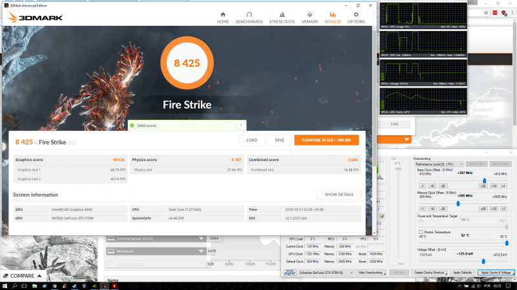Click the shield extension icon in browser
Viewport: 517px width, 290px height.
[x=504, y=13]
